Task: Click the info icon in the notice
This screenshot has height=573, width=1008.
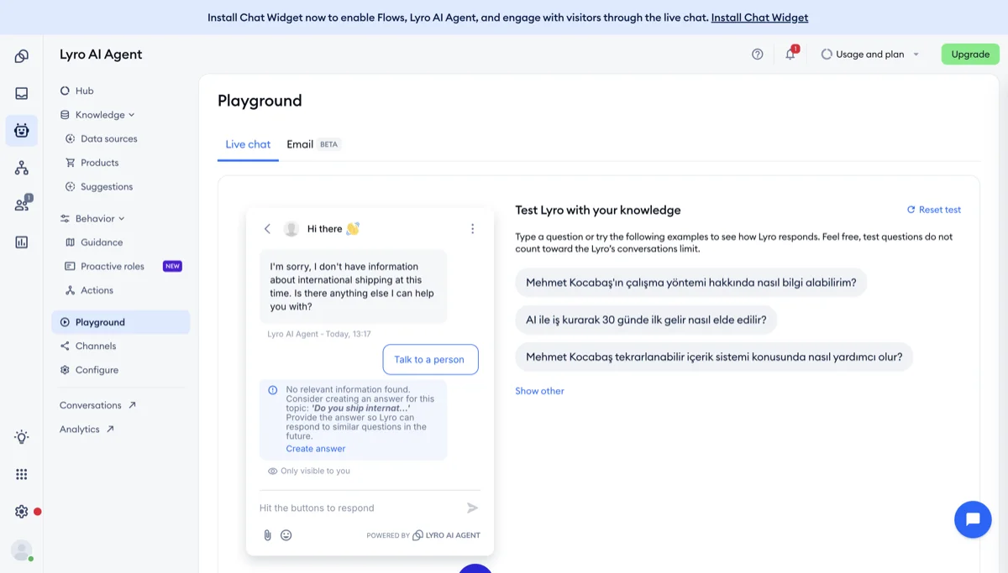Action: 272,390
